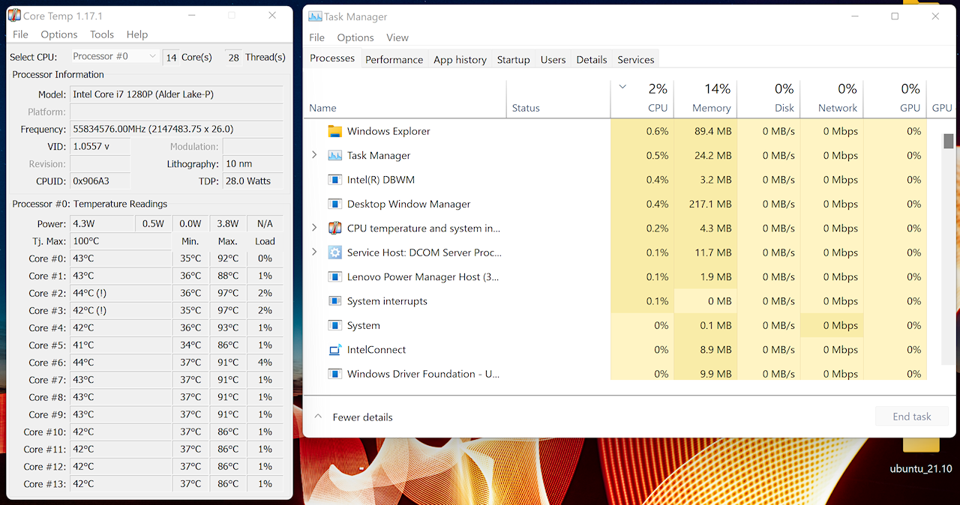Click the Core #2 temperature 44°C (!)
The width and height of the screenshot is (960, 505).
(121, 293)
